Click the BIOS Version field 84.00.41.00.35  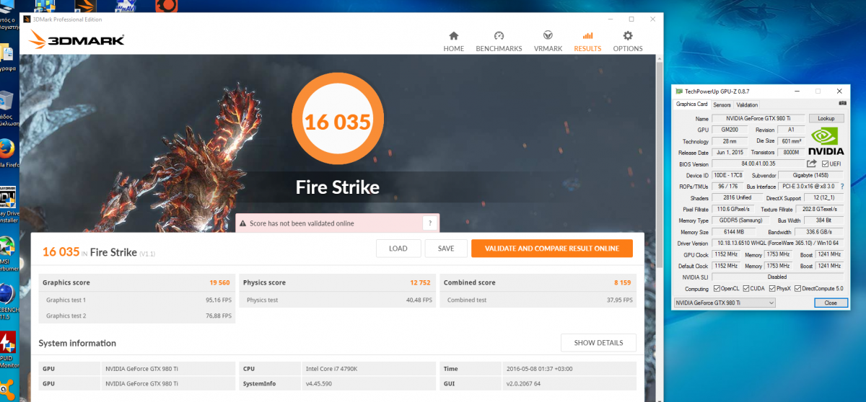757,164
